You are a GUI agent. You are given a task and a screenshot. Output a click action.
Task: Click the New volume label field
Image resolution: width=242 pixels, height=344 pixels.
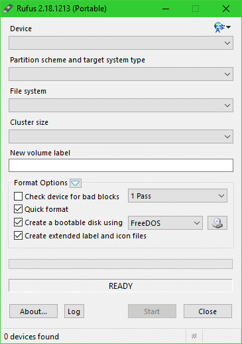(121, 165)
